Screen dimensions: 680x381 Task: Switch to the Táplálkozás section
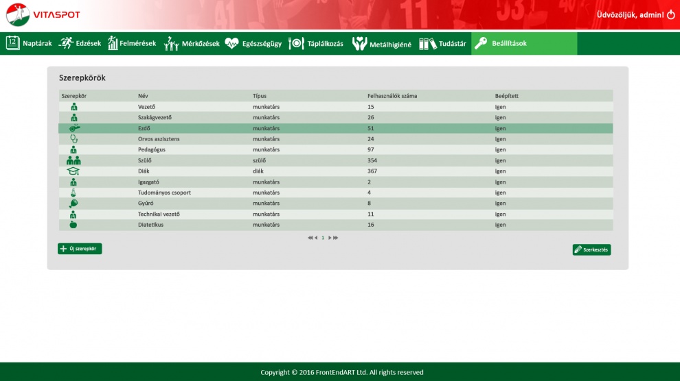(316, 43)
